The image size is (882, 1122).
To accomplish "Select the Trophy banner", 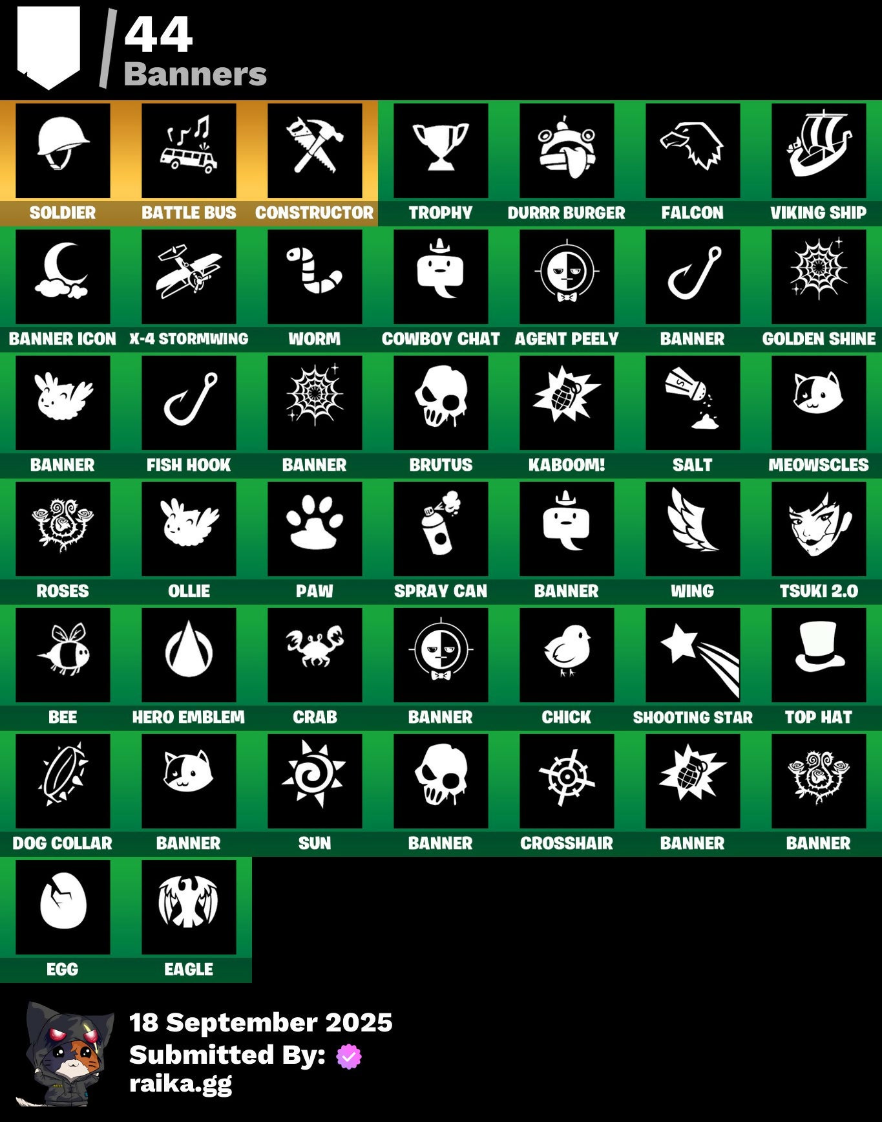I will click(441, 151).
